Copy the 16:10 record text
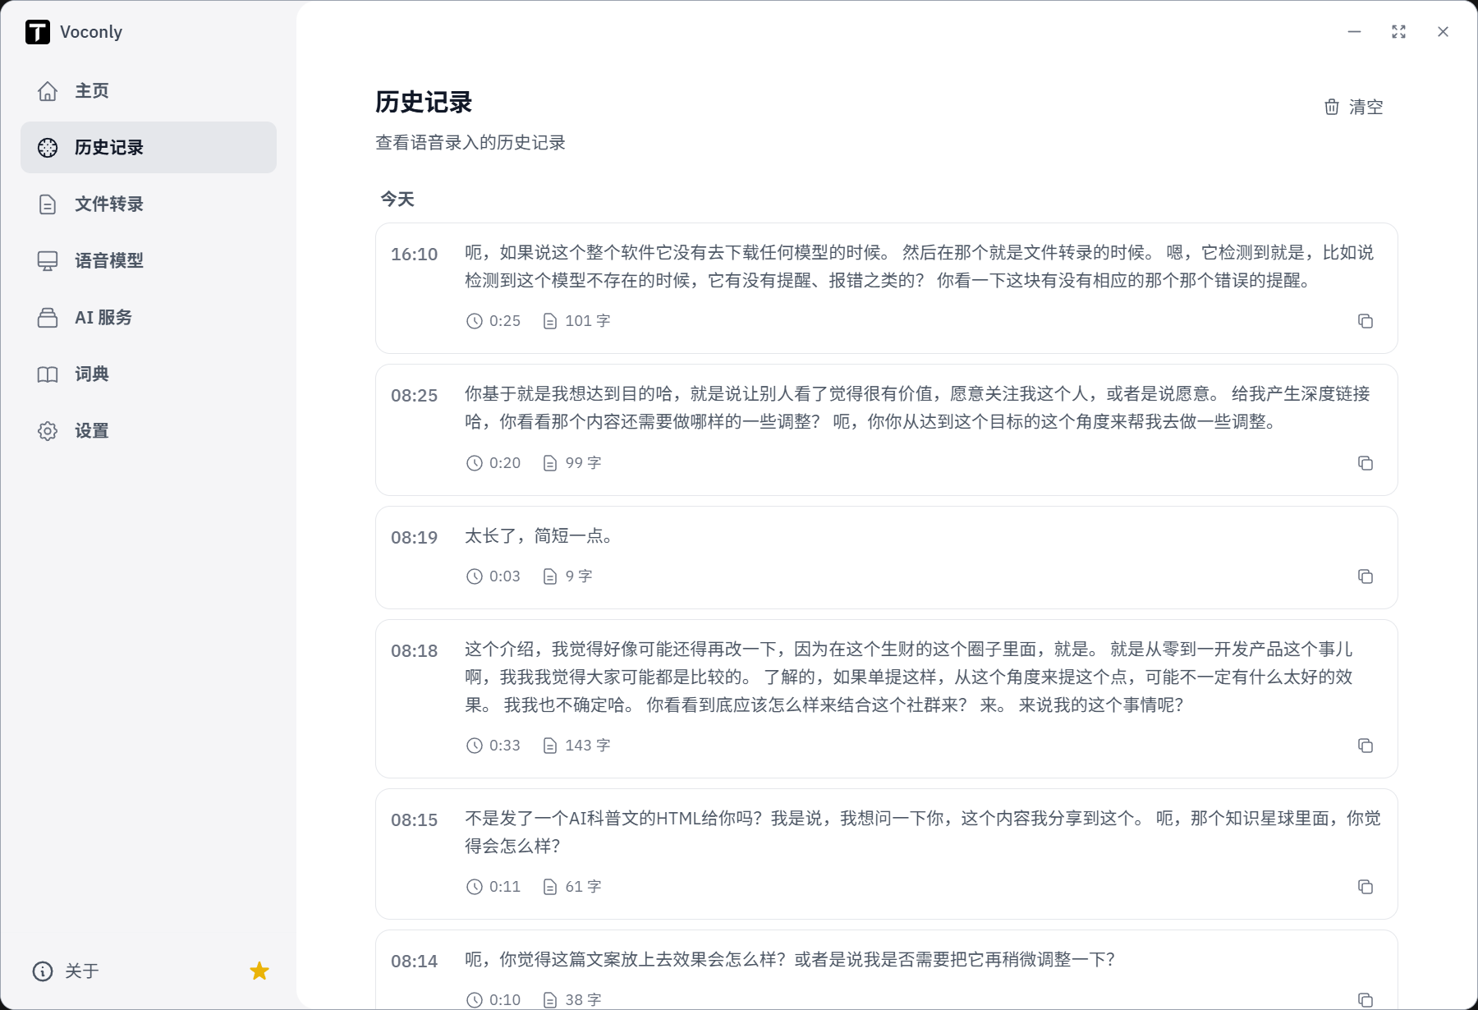 tap(1366, 321)
